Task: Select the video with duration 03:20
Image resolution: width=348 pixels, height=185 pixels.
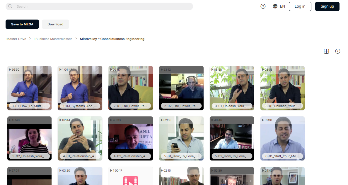Action: (80, 176)
